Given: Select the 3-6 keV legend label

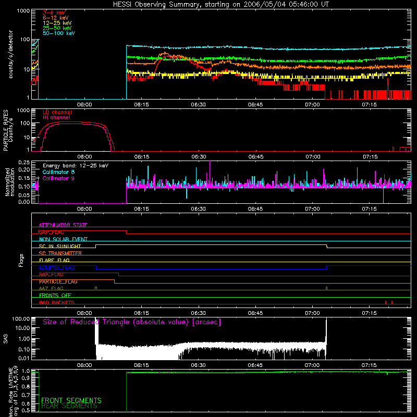Looking at the screenshot, I should pyautogui.click(x=54, y=13).
